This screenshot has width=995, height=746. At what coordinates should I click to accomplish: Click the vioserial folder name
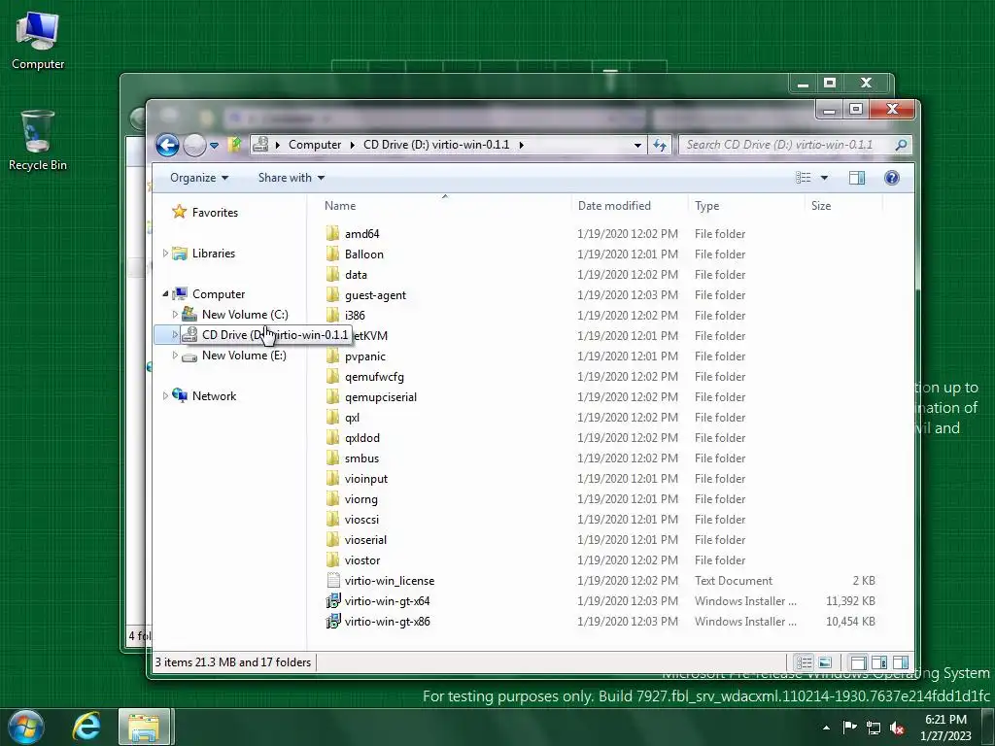[365, 540]
